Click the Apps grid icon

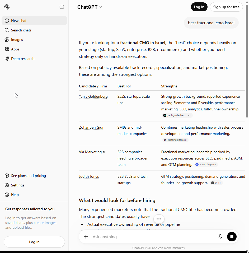(7, 49)
